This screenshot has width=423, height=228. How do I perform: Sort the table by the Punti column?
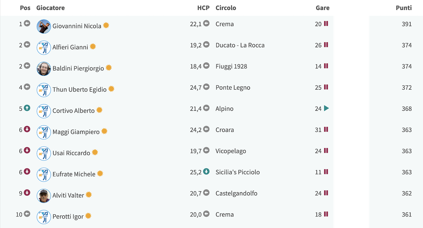tap(404, 8)
